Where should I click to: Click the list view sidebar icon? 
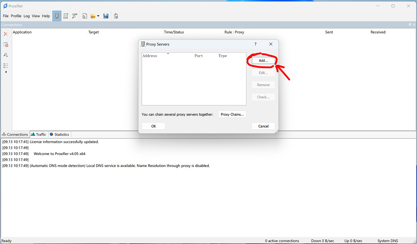(x=6, y=66)
